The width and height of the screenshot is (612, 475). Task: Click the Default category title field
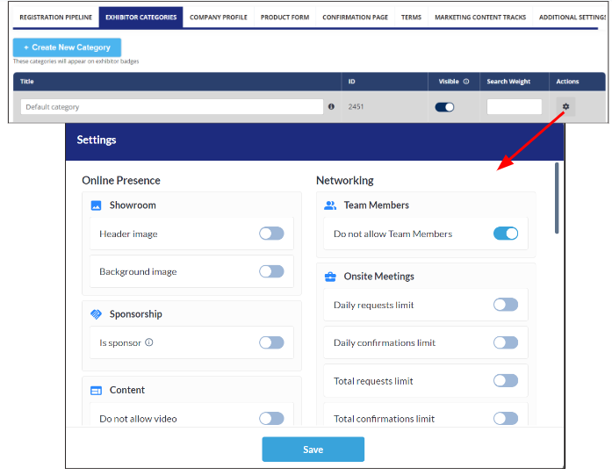pos(172,106)
